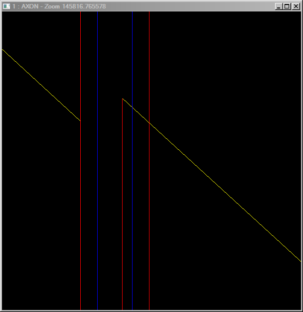The height and width of the screenshot is (312, 303).
Task: Minimize the AXON viewport window
Action: [x=279, y=6]
